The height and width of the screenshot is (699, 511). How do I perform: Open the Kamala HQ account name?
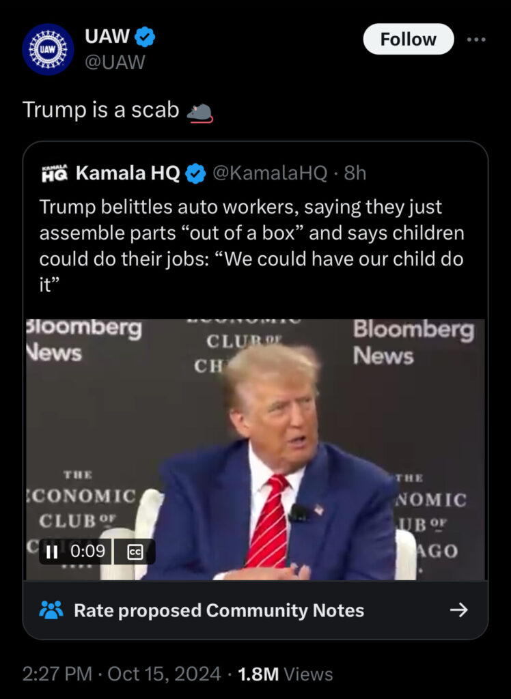128,173
